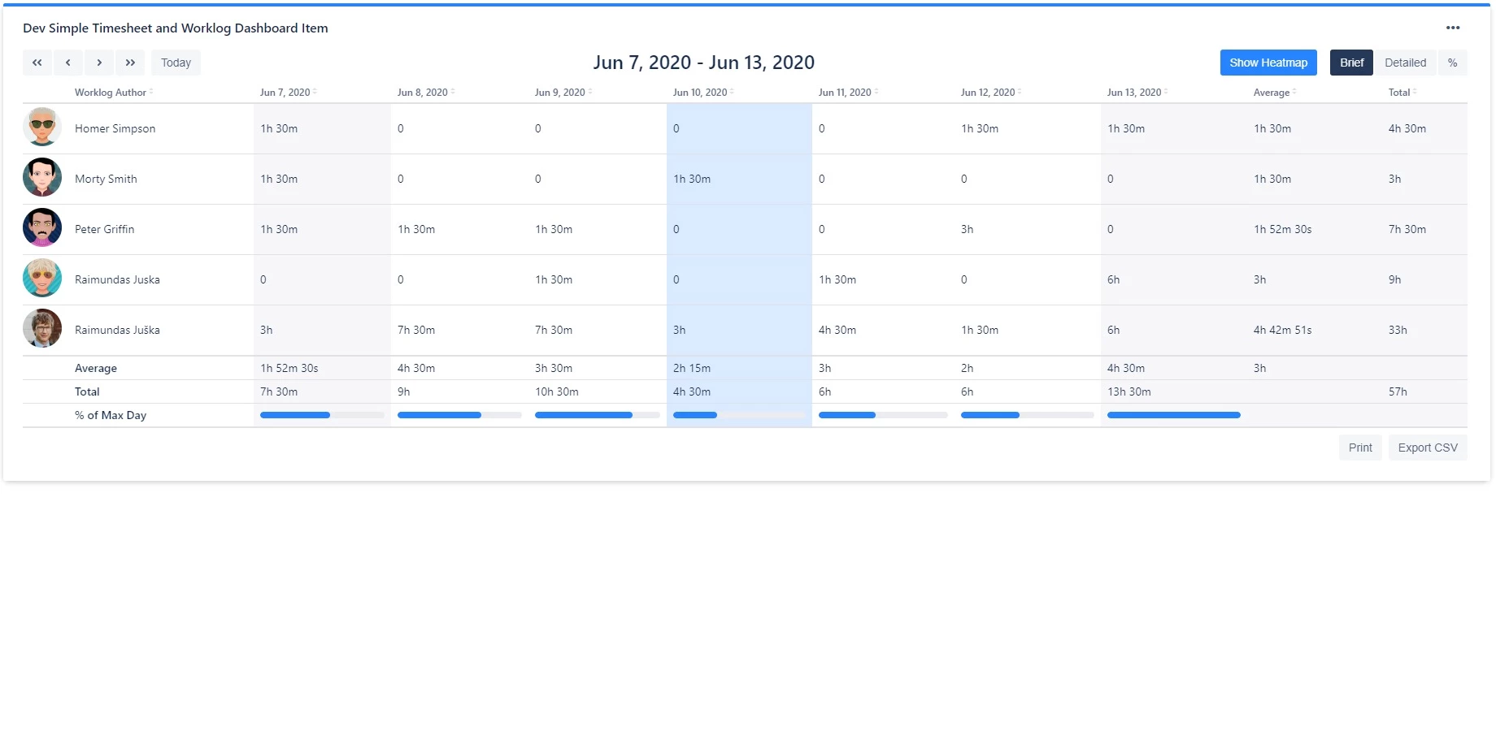The image size is (1496, 731).
Task: Click Morty Smith's avatar
Action: tap(42, 178)
